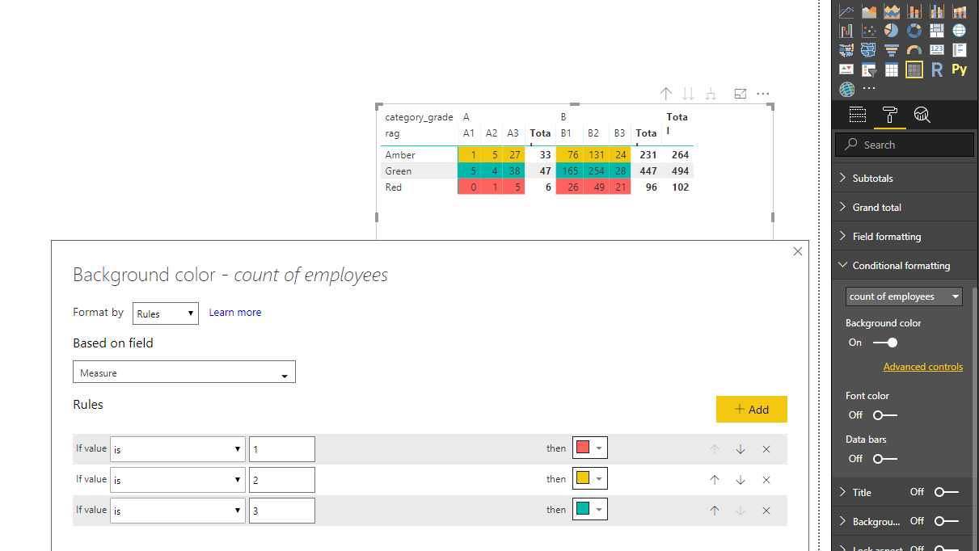Select the Multi-row card visualization

click(960, 50)
